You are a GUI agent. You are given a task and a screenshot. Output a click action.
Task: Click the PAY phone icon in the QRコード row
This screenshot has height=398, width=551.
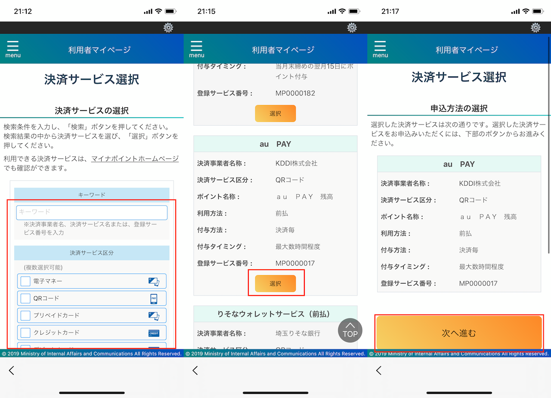[x=154, y=298]
